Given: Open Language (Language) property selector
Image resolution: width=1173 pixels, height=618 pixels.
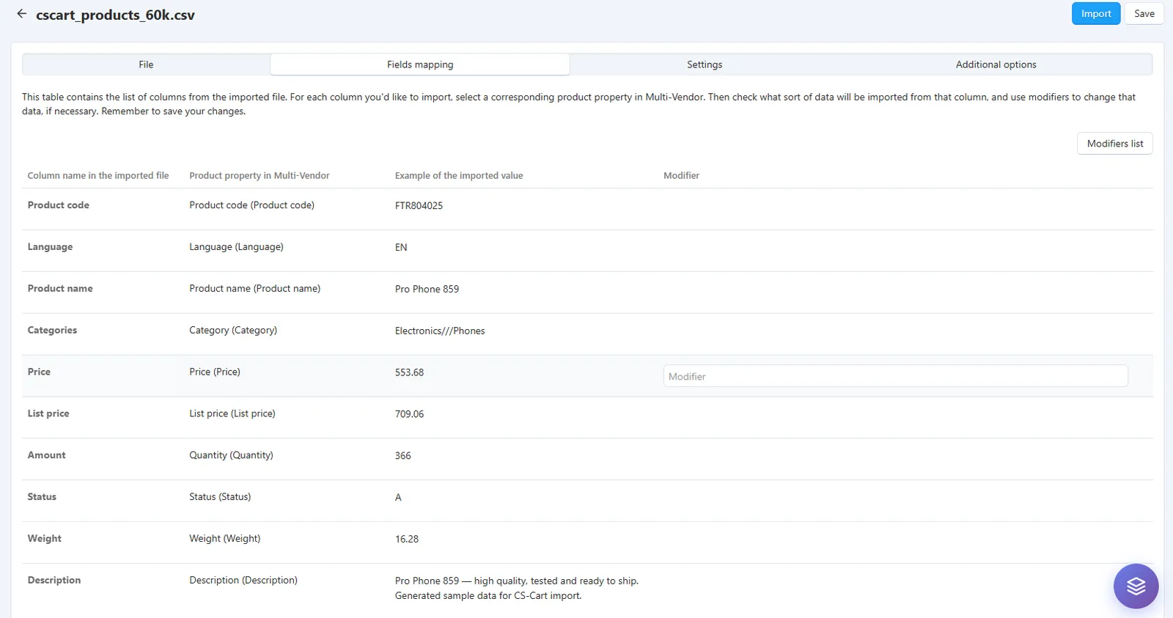Looking at the screenshot, I should [236, 247].
